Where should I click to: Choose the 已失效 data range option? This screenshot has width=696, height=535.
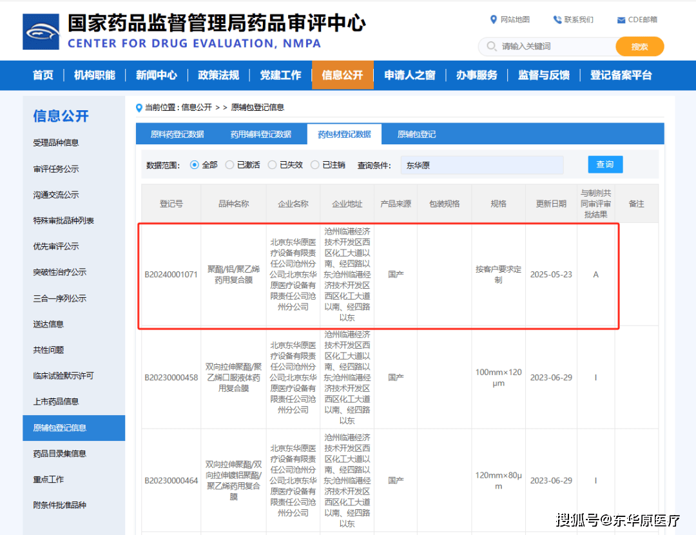[272, 165]
